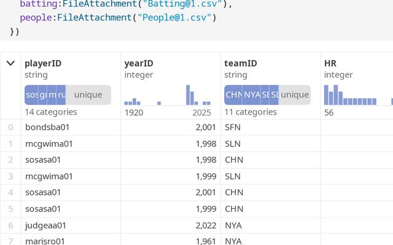Click the 'sos' segment in playerID summary
Viewport: 393px width, 245px height.
tap(32, 95)
